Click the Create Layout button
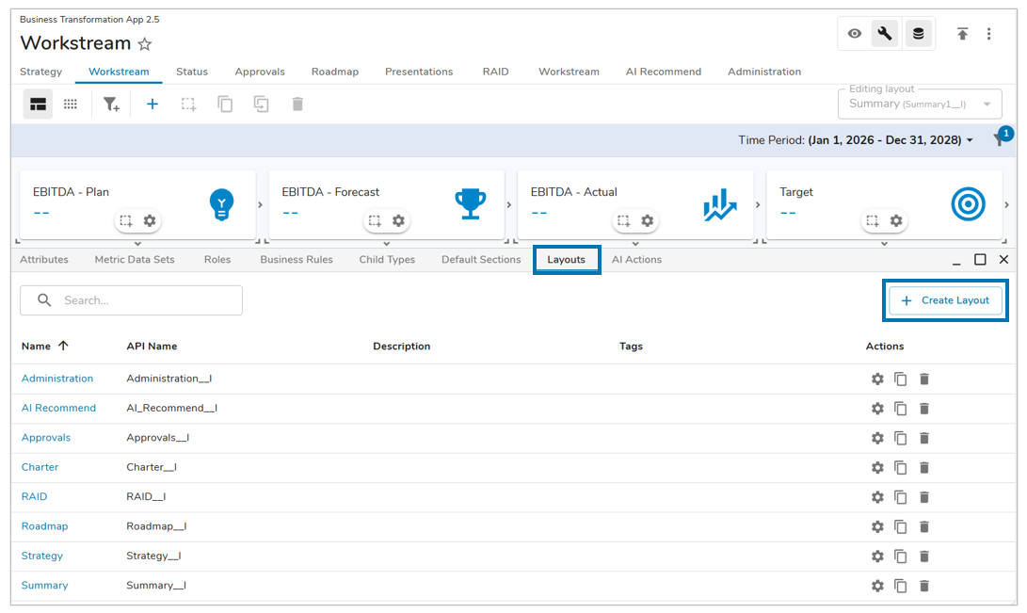Viewport: 1027px width, 613px height. 945,300
